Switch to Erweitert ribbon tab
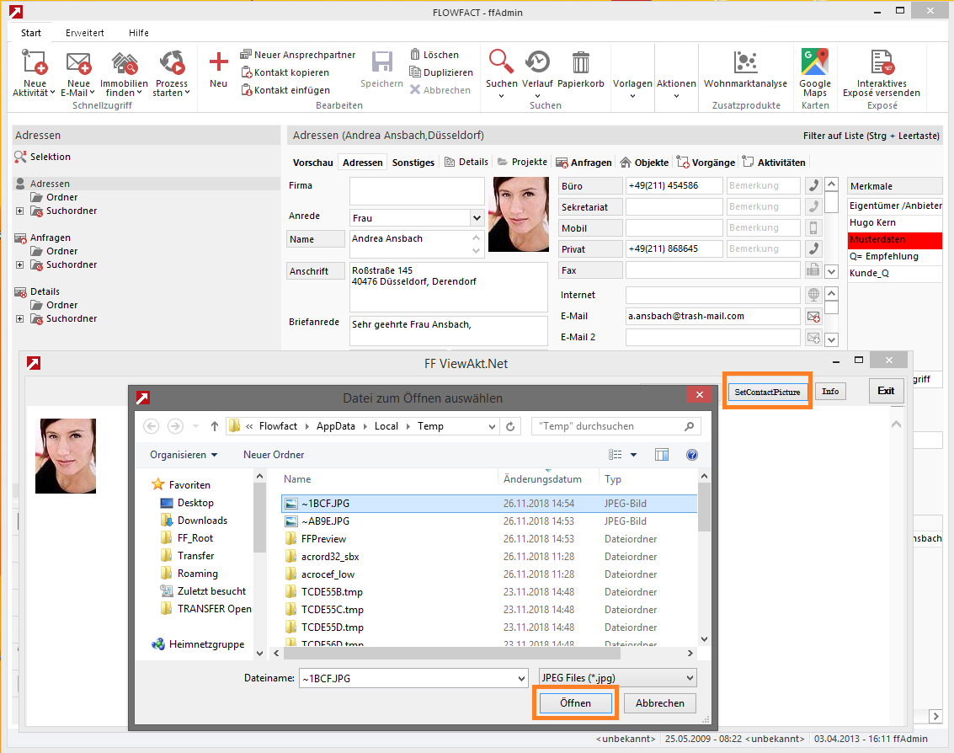Screen dimensions: 954x753 84,33
